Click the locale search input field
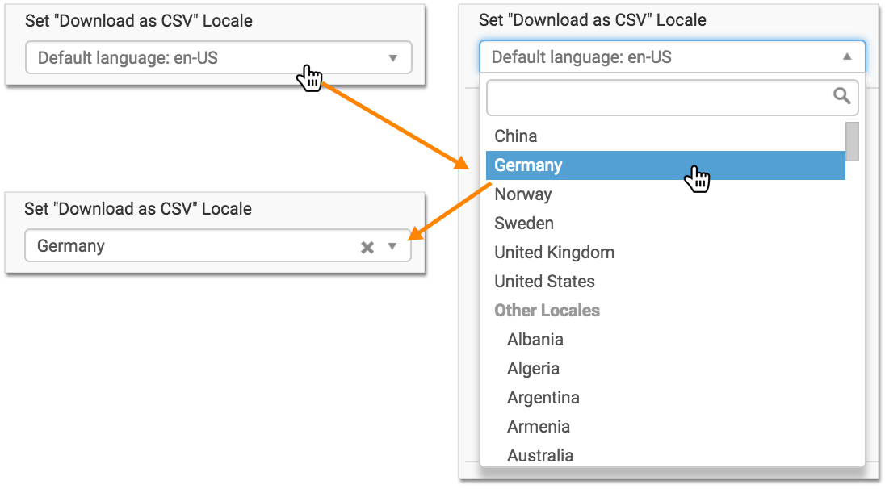The image size is (885, 489). 658,98
